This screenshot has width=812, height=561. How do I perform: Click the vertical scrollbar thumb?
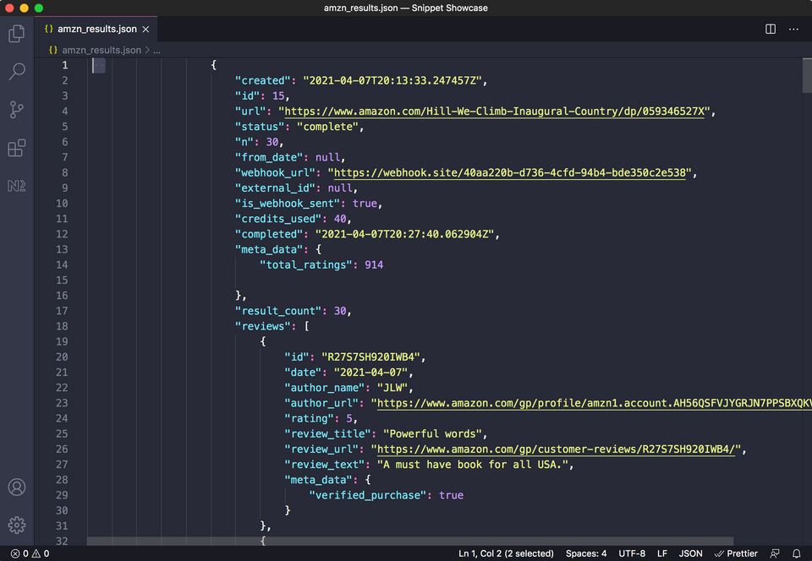[806, 74]
